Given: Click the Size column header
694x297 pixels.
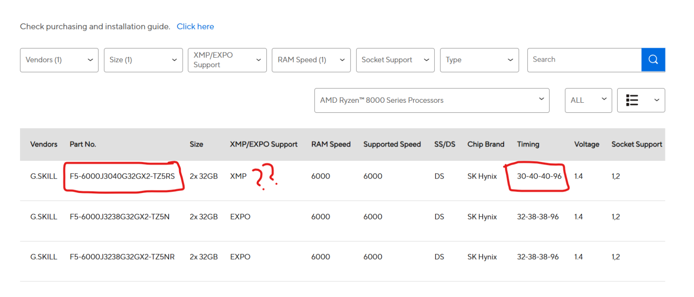Looking at the screenshot, I should [x=196, y=144].
